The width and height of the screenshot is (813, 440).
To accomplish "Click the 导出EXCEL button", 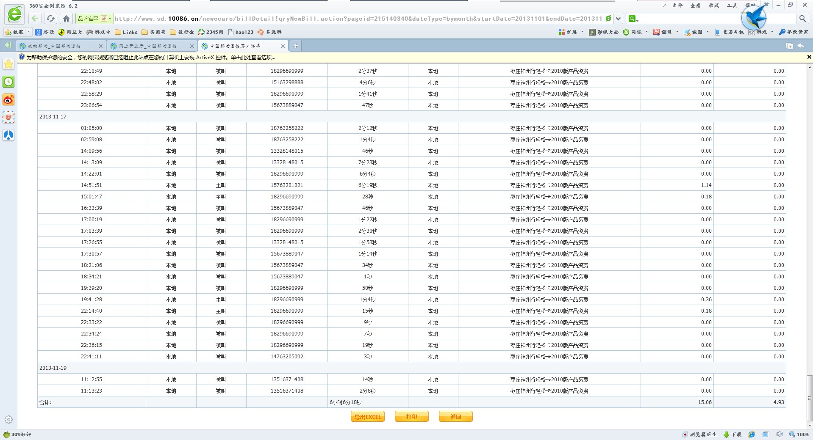I will [x=367, y=417].
